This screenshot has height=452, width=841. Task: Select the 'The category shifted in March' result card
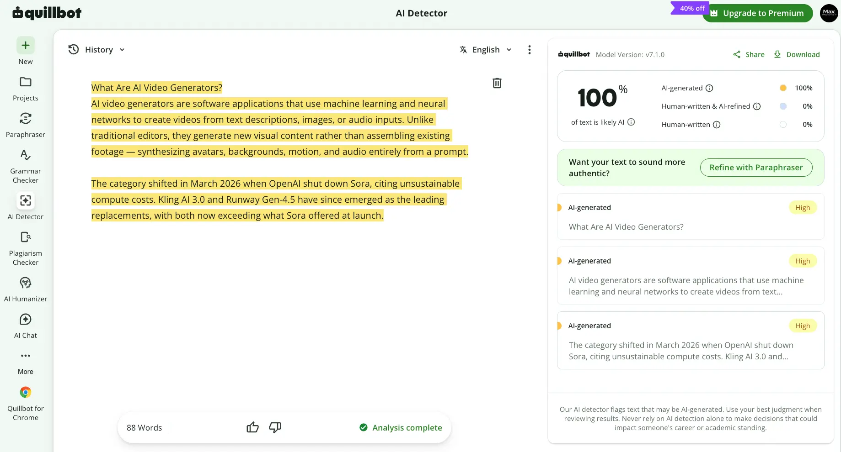point(691,340)
